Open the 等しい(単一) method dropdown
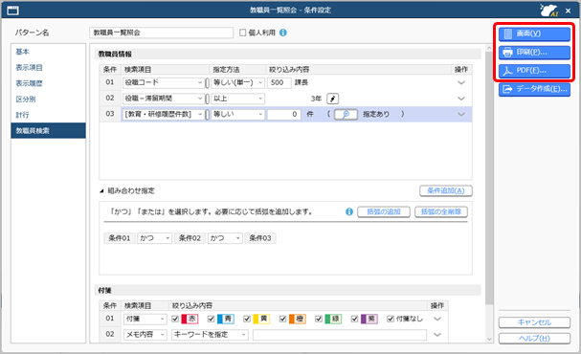Image resolution: width=581 pixels, height=354 pixels. click(238, 82)
